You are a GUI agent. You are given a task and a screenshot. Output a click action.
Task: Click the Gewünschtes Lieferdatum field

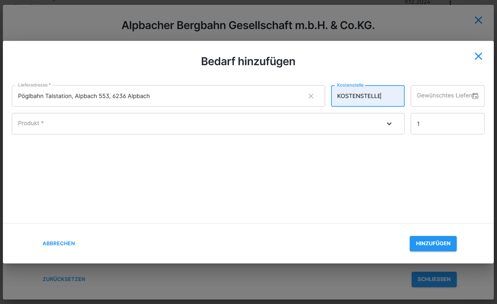point(443,96)
